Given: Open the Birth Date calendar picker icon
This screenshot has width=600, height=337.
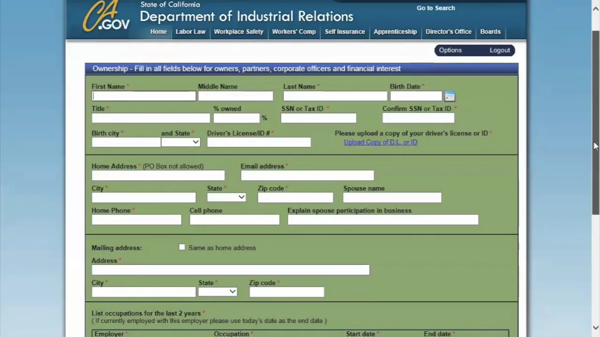Looking at the screenshot, I should [x=450, y=96].
